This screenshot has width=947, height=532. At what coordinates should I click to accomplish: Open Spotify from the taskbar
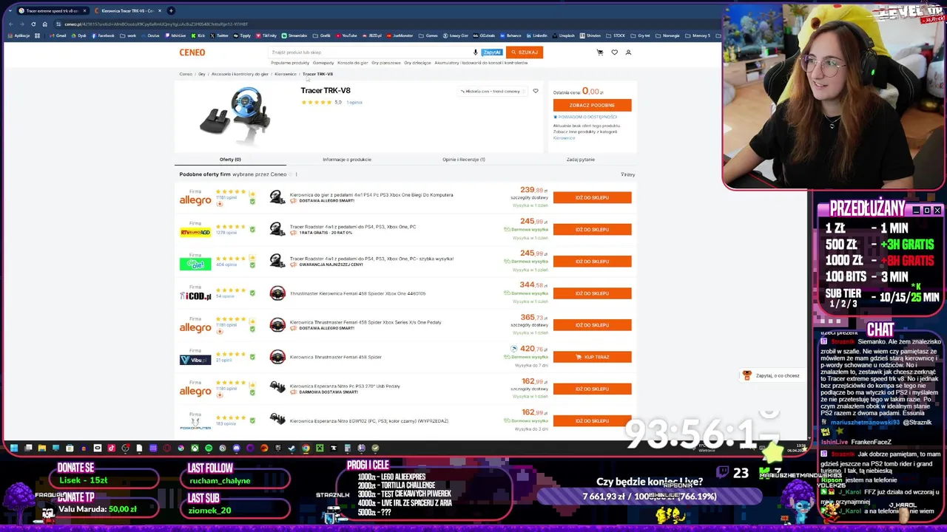(208, 448)
